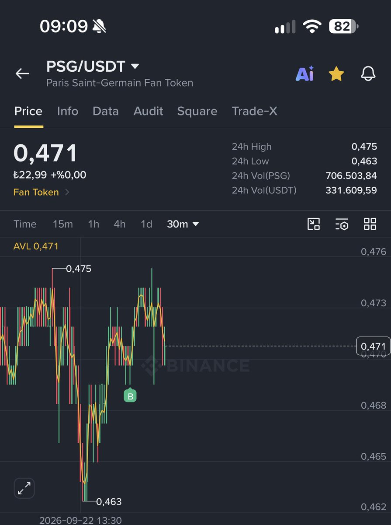Select the 15m chart interval

pyautogui.click(x=63, y=224)
